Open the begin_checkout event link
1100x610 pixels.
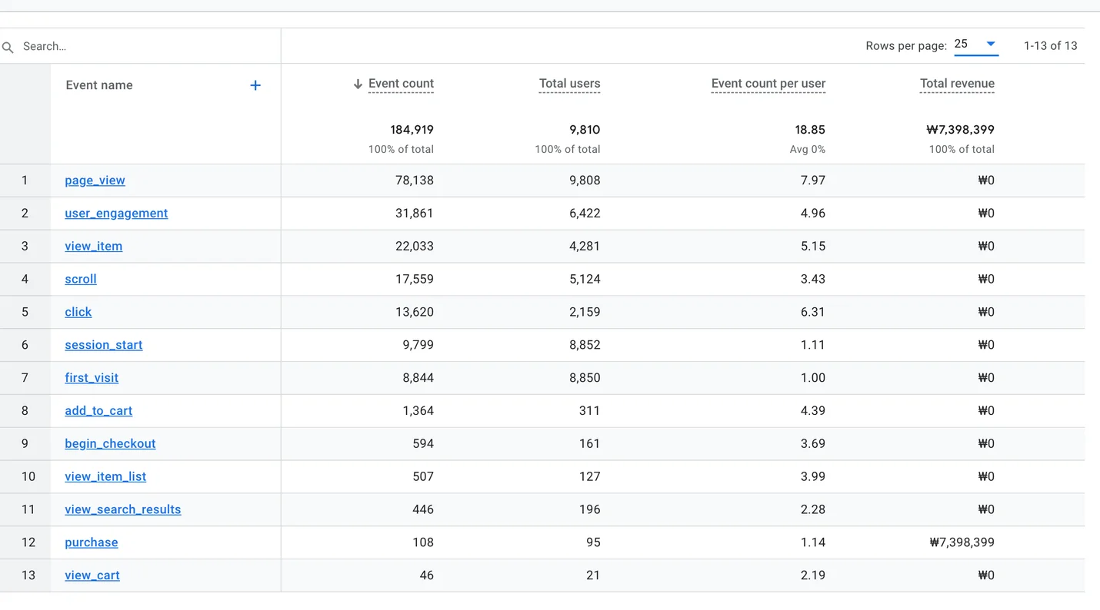click(x=110, y=444)
